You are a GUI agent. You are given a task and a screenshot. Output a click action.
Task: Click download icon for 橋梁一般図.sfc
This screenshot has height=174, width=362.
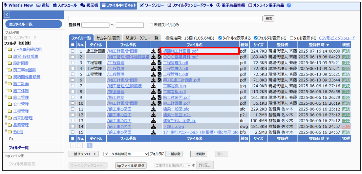click(x=153, y=109)
